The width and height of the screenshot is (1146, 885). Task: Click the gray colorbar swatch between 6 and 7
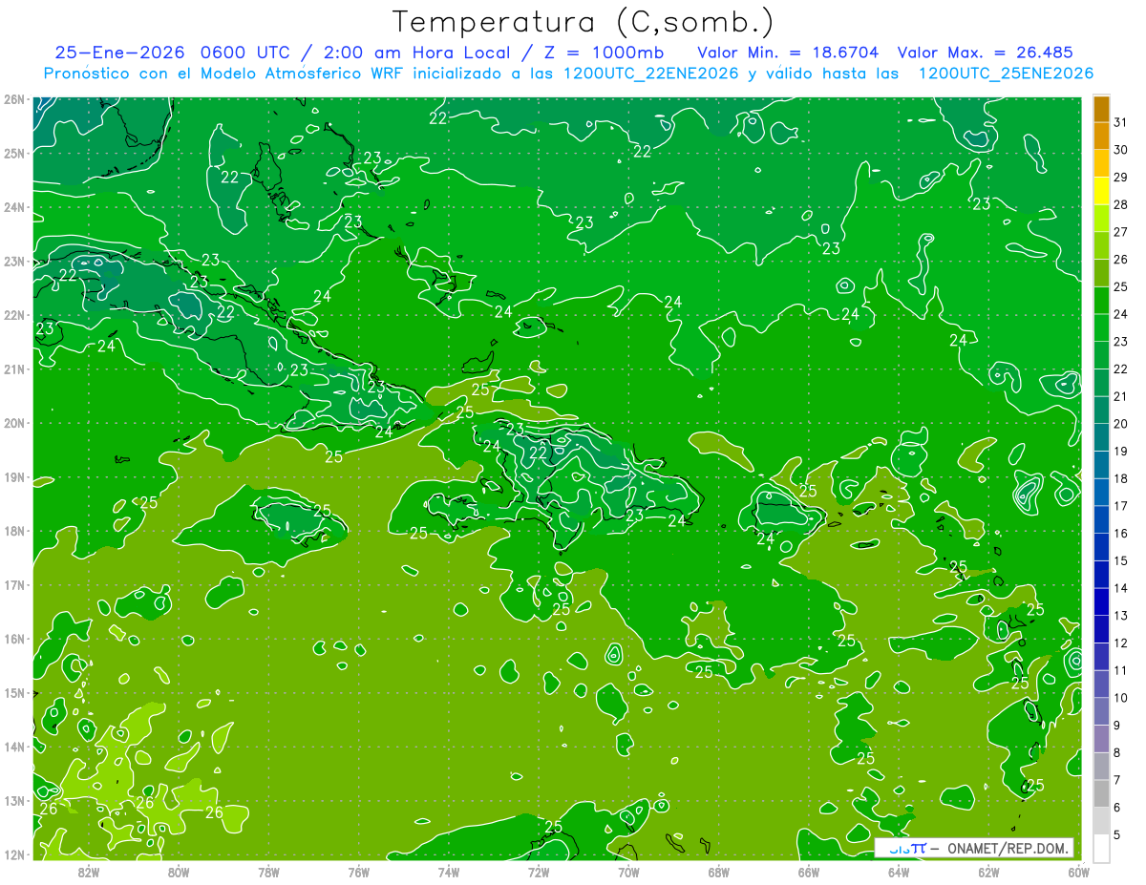pyautogui.click(x=1101, y=793)
